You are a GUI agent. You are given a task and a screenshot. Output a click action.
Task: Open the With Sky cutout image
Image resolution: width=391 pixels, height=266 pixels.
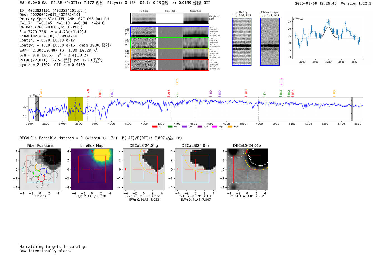(242, 42)
